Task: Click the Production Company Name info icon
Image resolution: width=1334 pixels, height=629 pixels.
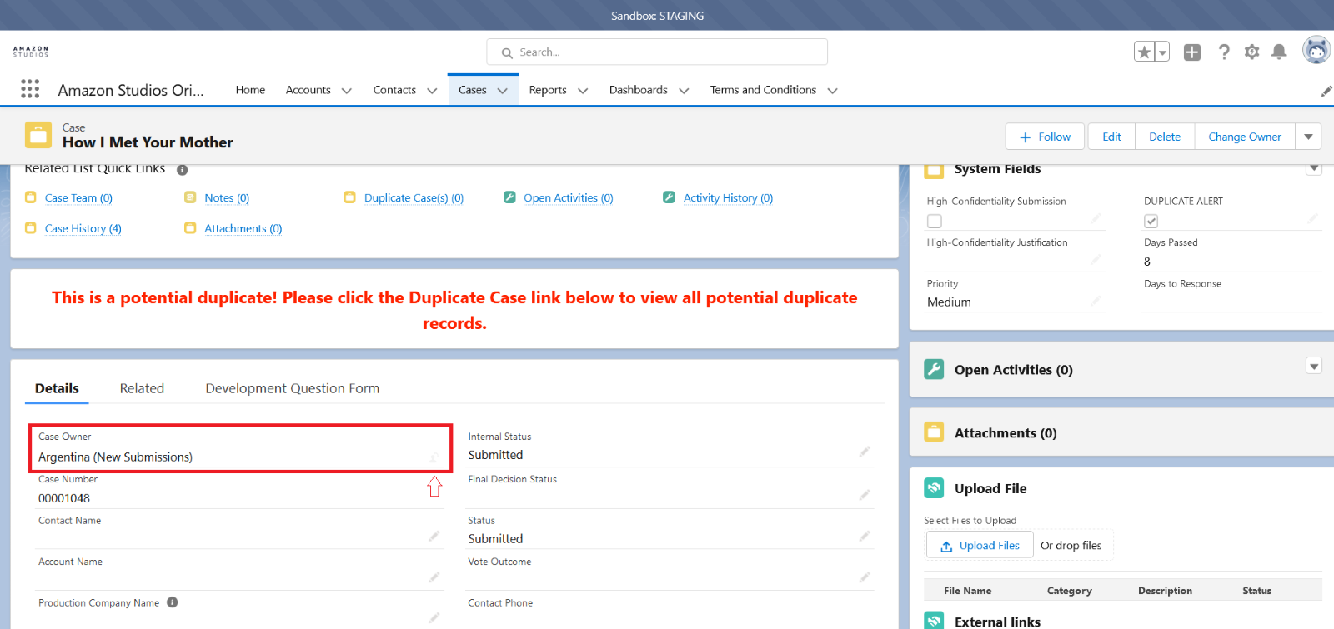Action: click(x=172, y=602)
